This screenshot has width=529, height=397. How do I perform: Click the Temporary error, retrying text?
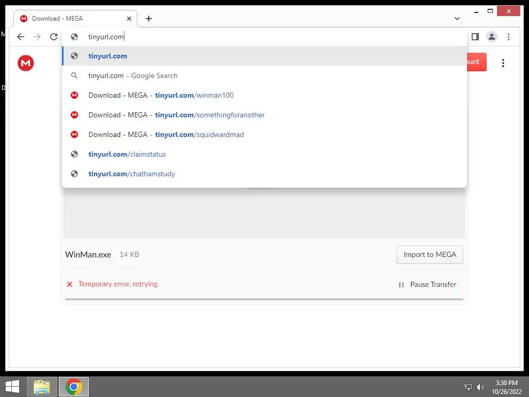click(119, 284)
